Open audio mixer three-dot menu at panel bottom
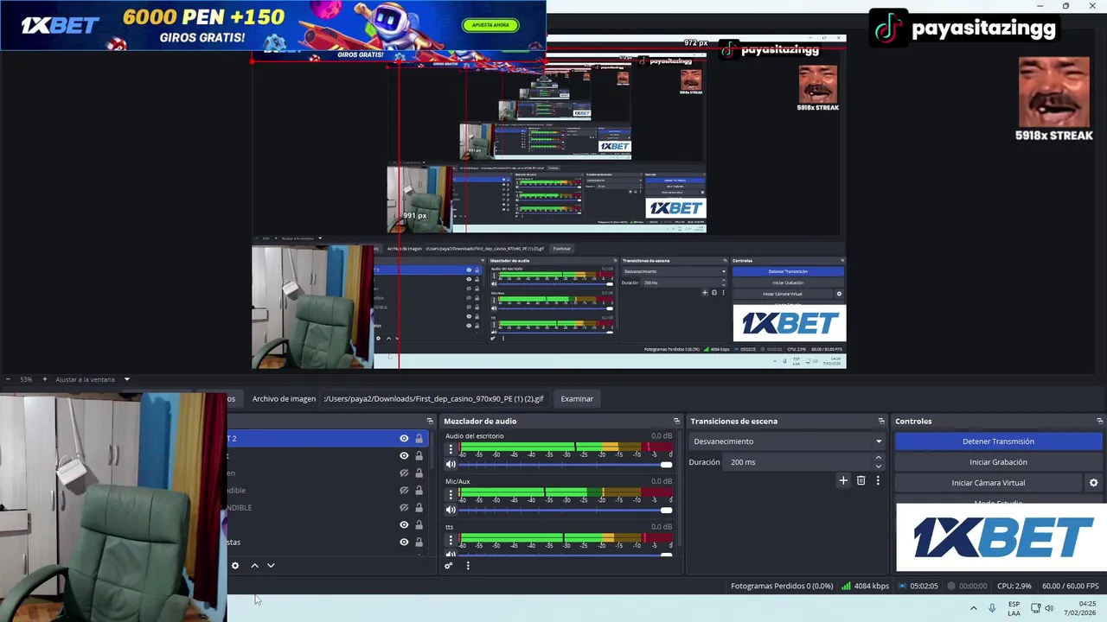The image size is (1107, 622). coord(468,566)
